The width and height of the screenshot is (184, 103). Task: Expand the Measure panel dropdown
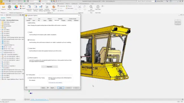tap(6, 13)
